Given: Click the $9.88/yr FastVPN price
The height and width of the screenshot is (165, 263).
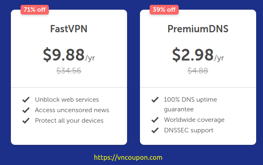Looking at the screenshot, I should tap(69, 55).
